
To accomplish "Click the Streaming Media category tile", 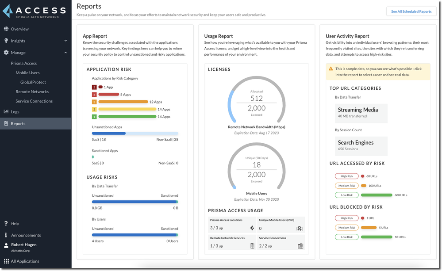I will (361, 113).
